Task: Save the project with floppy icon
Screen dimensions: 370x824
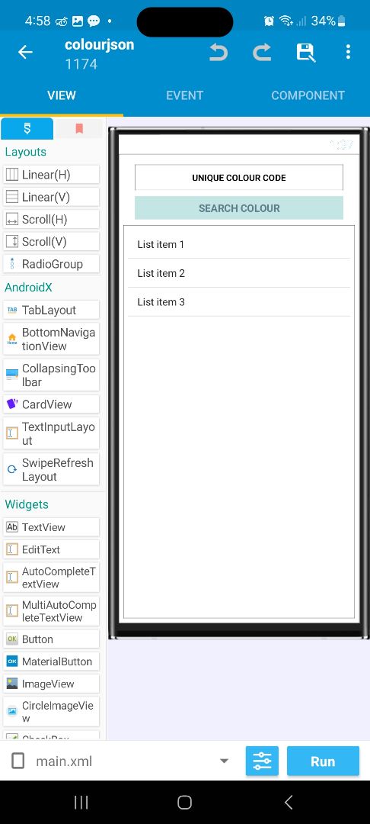Action: [305, 52]
